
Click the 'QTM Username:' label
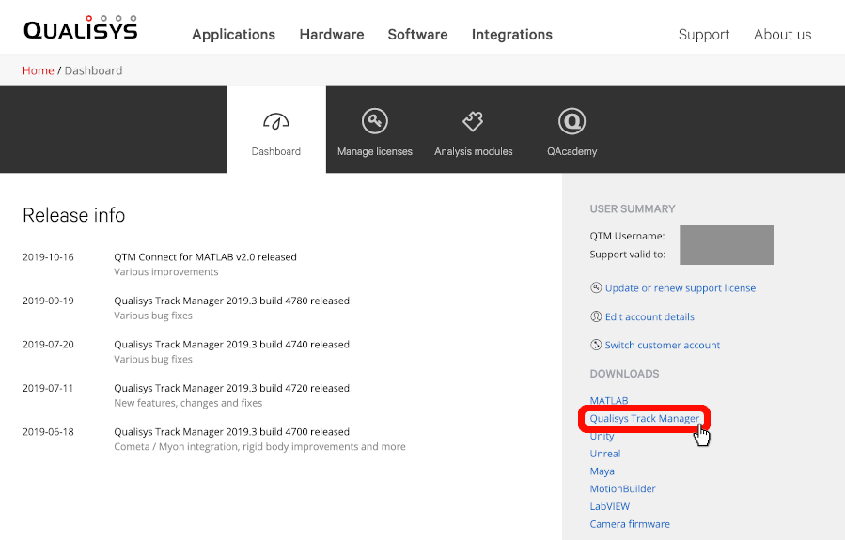(x=627, y=236)
